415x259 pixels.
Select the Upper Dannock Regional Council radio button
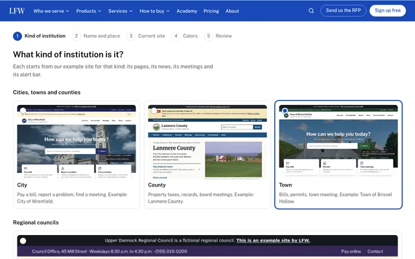pos(23,241)
